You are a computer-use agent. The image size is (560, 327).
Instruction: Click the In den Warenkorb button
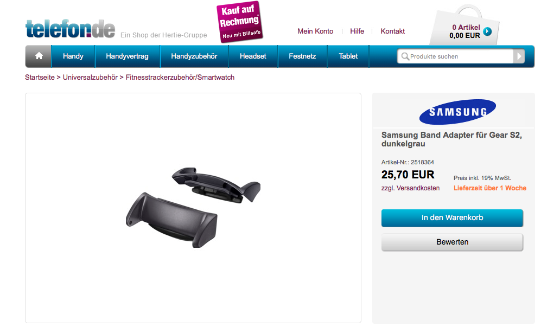[x=452, y=218]
